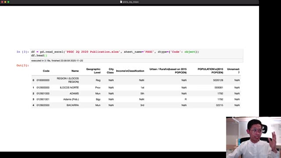Select the code cell 012801000

[x=43, y=93]
